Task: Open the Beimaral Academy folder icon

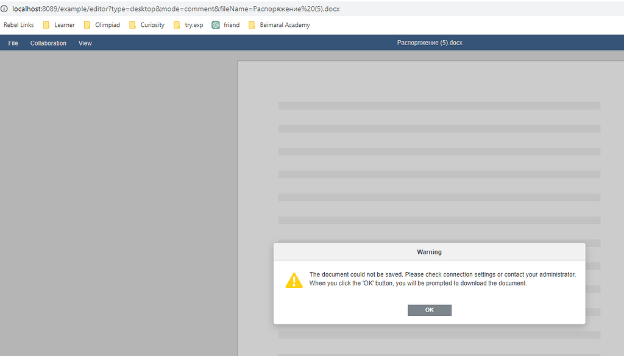Action: click(x=252, y=25)
